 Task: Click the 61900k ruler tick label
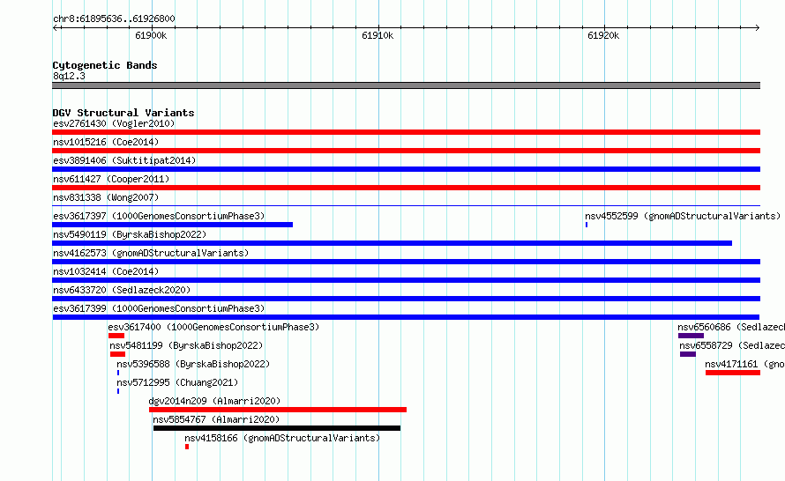151,35
